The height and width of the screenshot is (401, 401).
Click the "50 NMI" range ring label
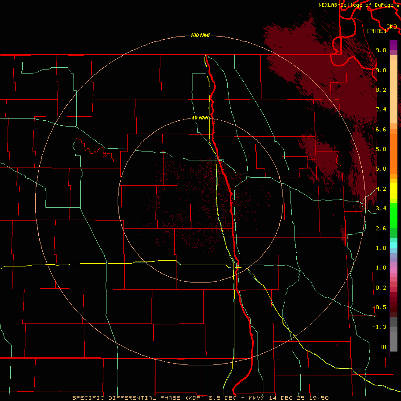(x=200, y=118)
